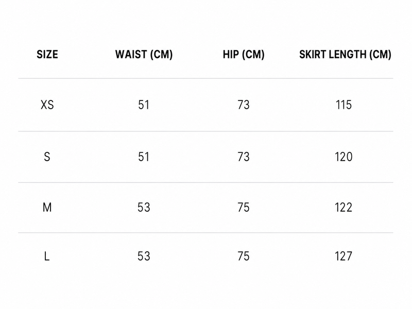Select the XS size row label

click(x=47, y=105)
